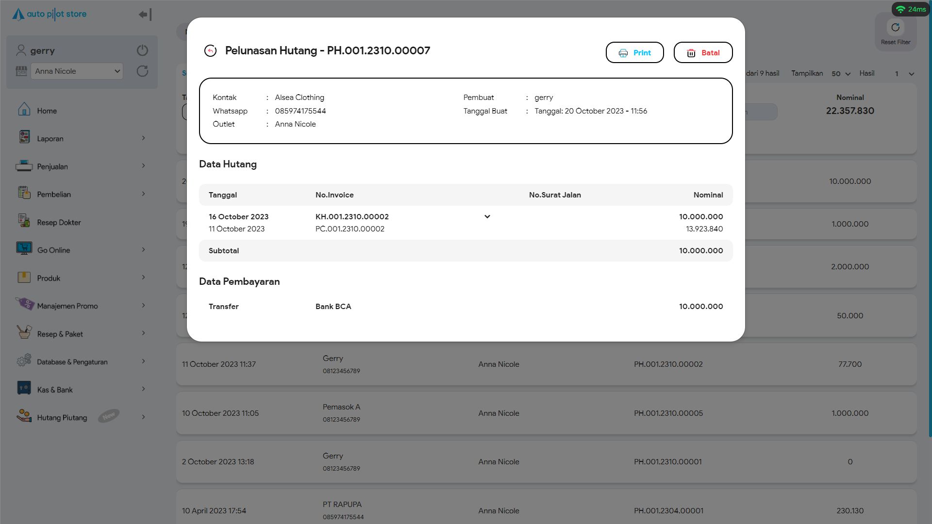Viewport: 932px width, 524px height.
Task: Click the Go Online monitor icon
Action: click(x=24, y=248)
